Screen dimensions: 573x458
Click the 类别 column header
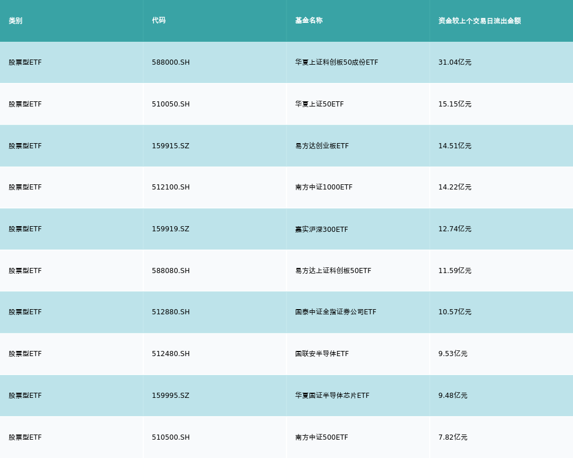15,21
